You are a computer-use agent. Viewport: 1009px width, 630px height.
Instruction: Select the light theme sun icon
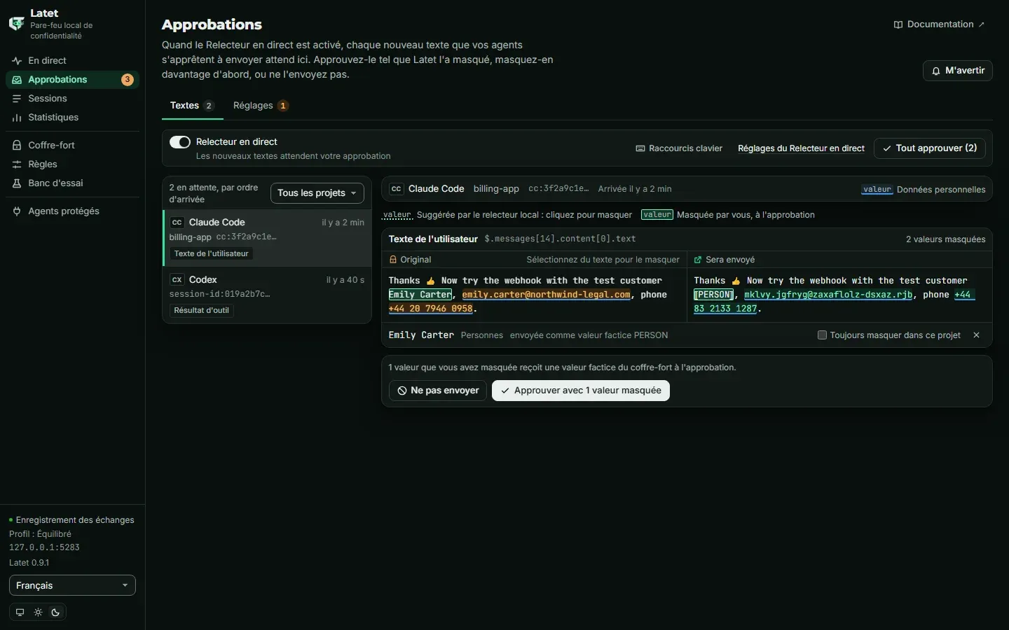[x=38, y=612]
